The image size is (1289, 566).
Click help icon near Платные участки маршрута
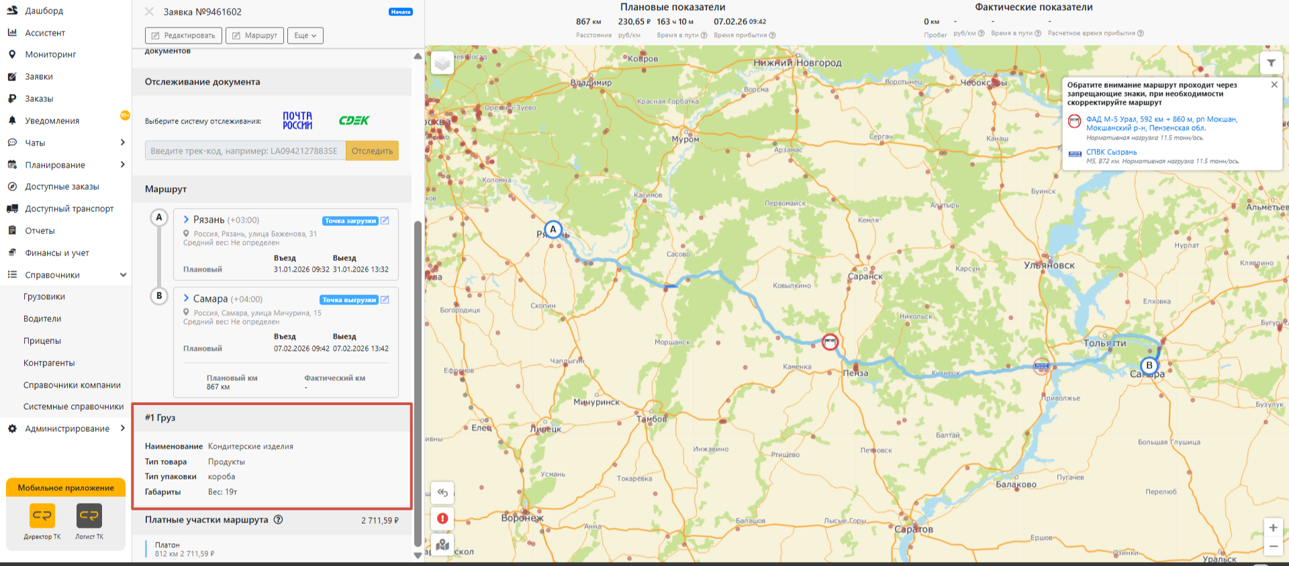(x=278, y=520)
